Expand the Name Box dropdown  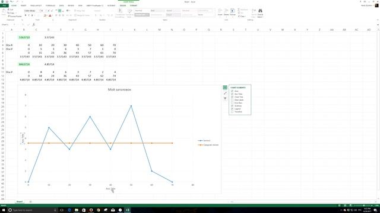(14, 25)
